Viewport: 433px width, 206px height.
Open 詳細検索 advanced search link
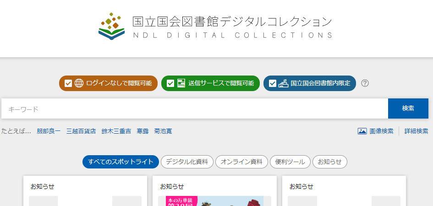pyautogui.click(x=416, y=131)
